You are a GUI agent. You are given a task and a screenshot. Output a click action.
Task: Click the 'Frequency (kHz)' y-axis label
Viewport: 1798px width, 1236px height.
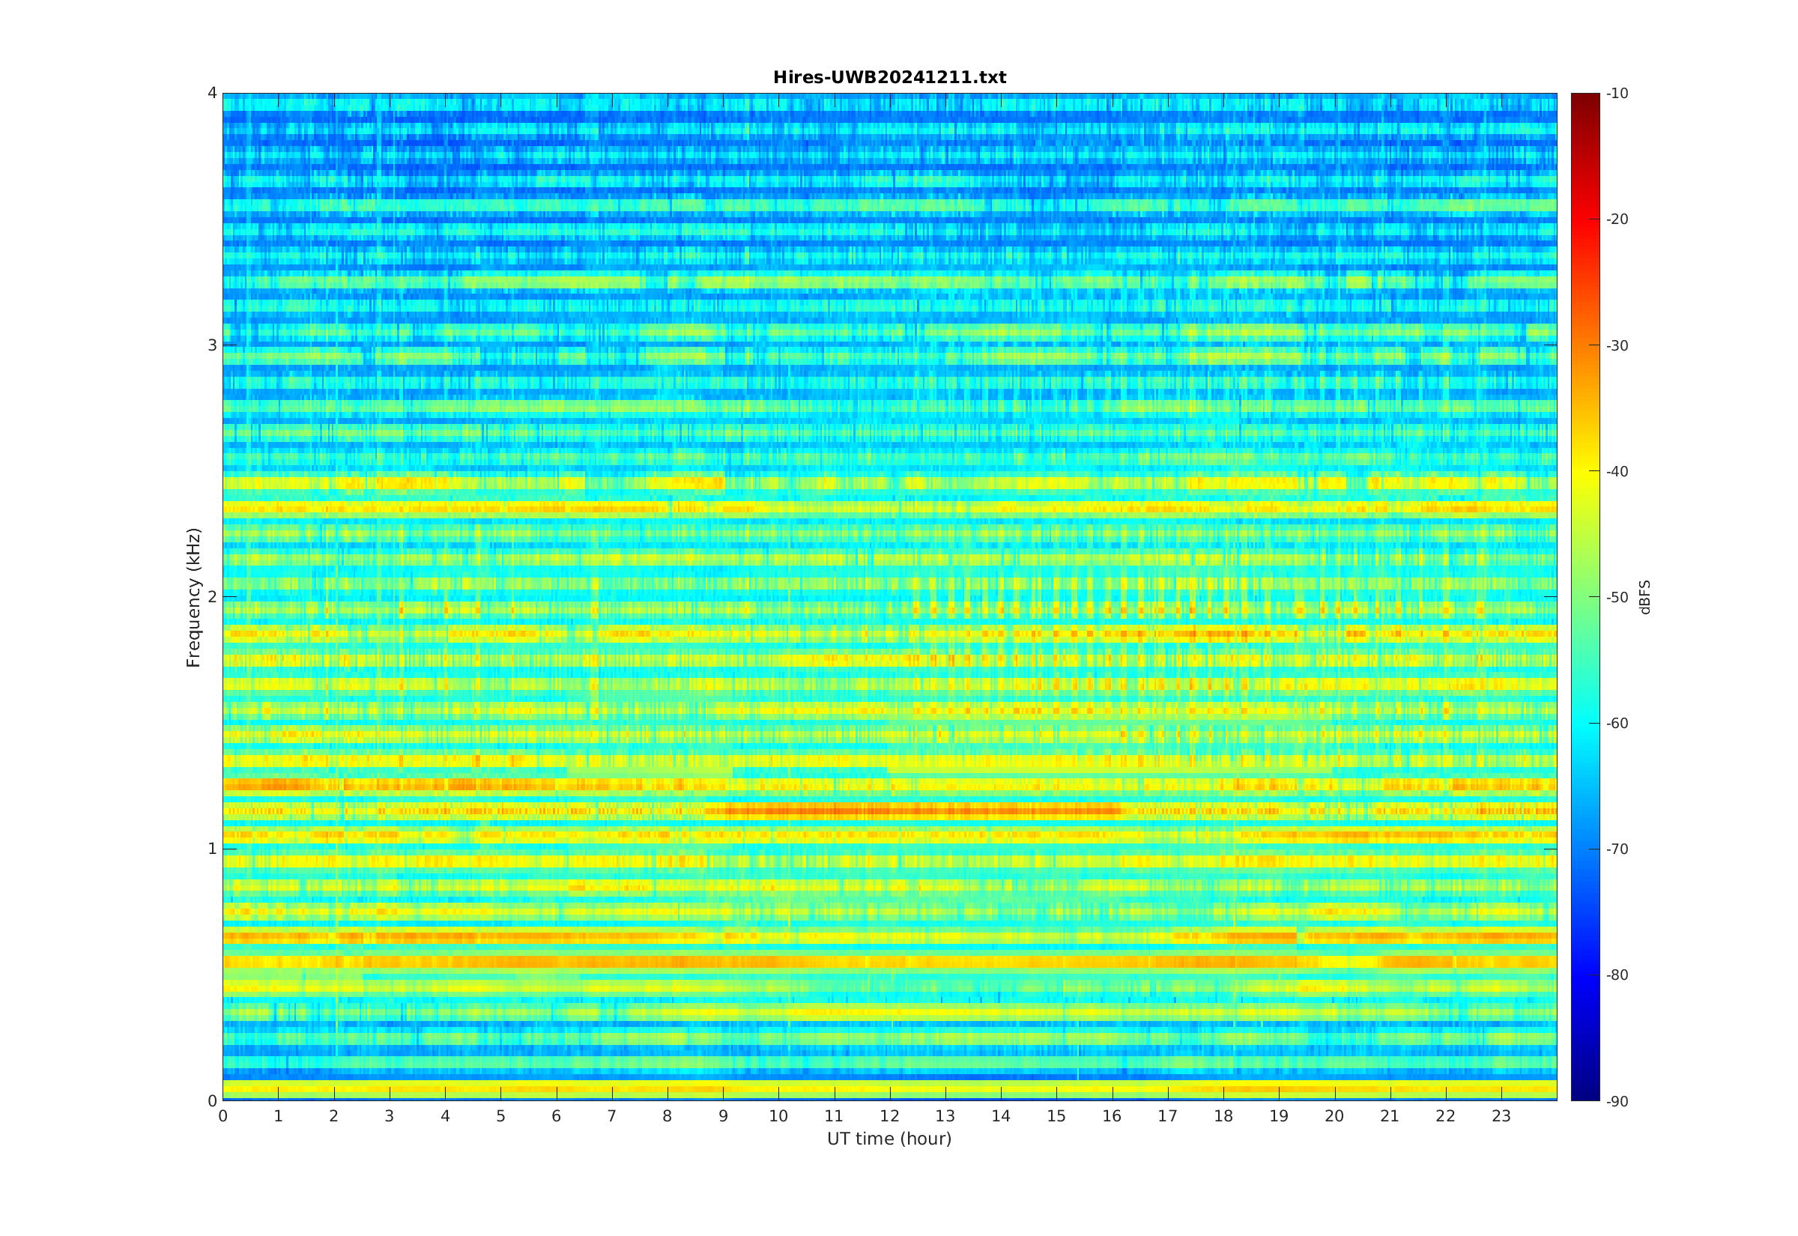coord(193,597)
